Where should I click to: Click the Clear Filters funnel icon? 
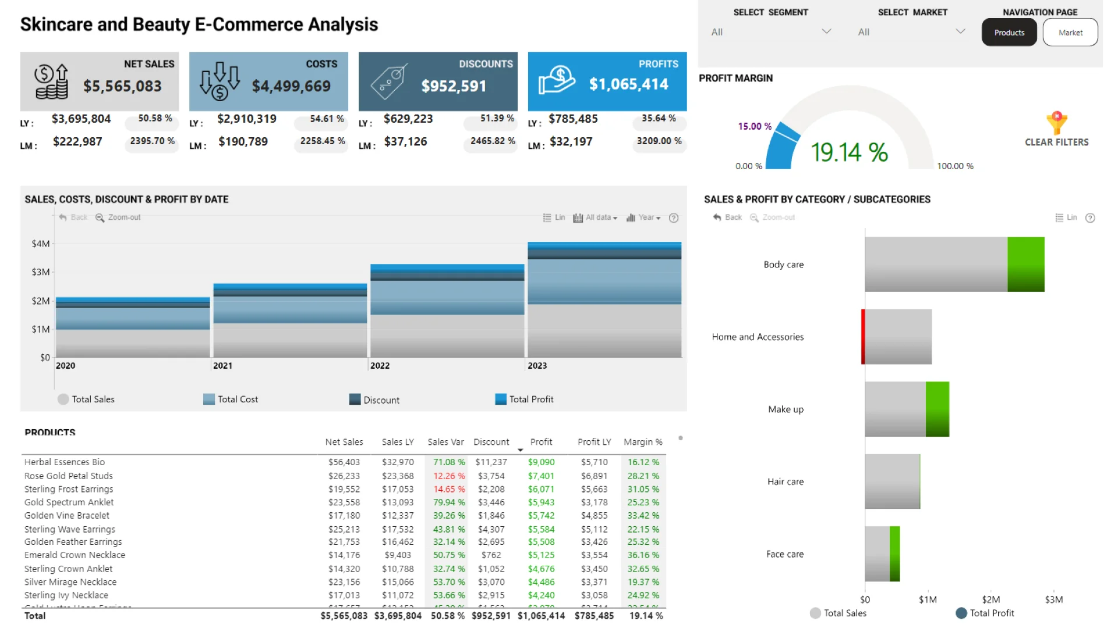click(1056, 123)
